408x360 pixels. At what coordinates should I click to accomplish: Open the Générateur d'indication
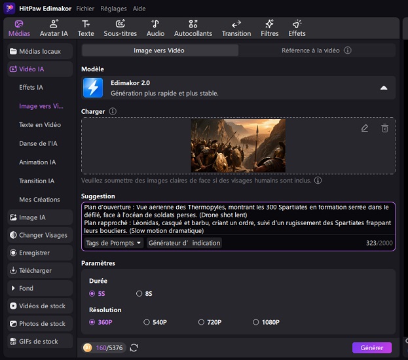(184, 243)
